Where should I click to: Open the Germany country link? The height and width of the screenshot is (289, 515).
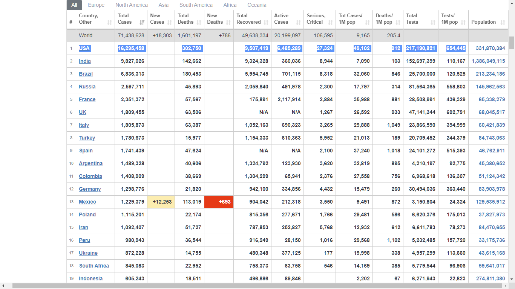[x=90, y=189]
